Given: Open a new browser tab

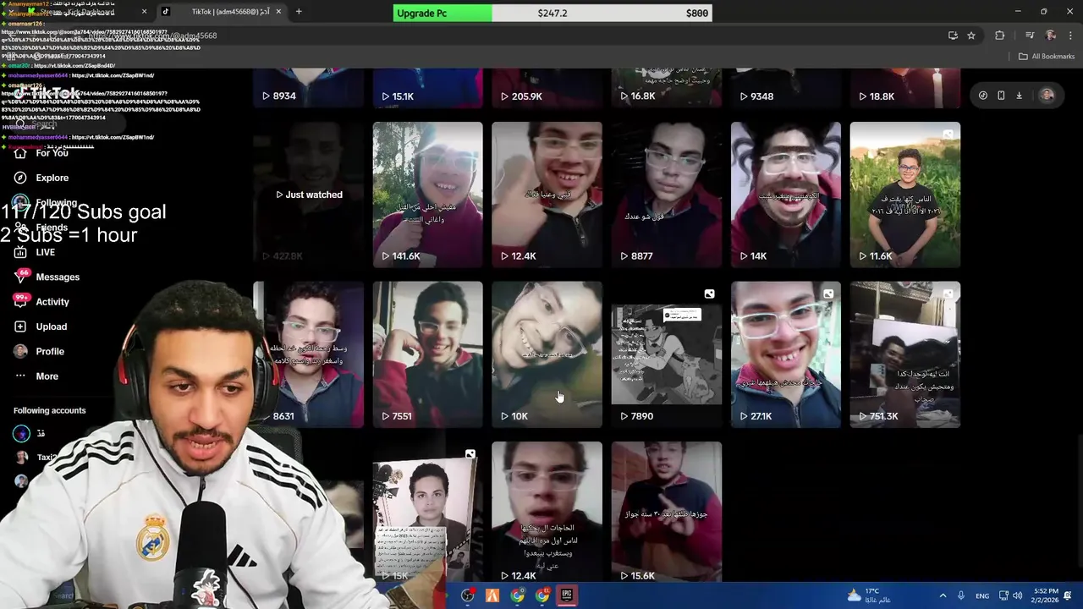Looking at the screenshot, I should [299, 12].
